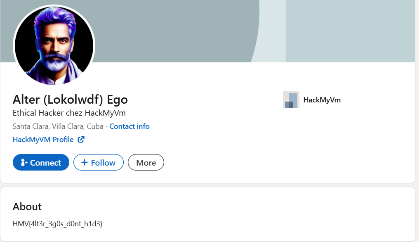Click the HMV flag text under About
This screenshot has height=242, width=419.
click(x=57, y=224)
